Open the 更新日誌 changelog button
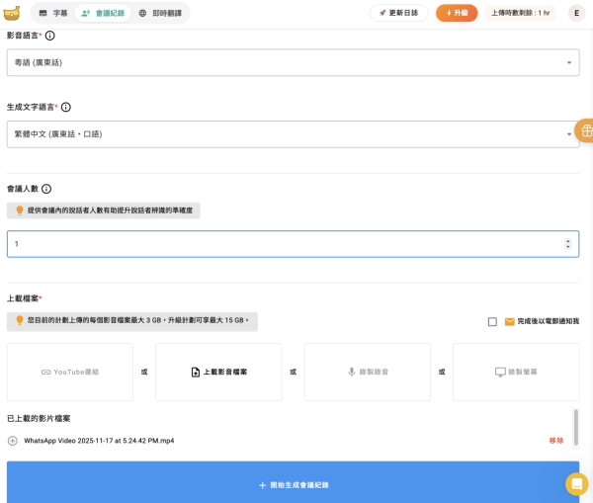The height and width of the screenshot is (503, 593). point(398,13)
